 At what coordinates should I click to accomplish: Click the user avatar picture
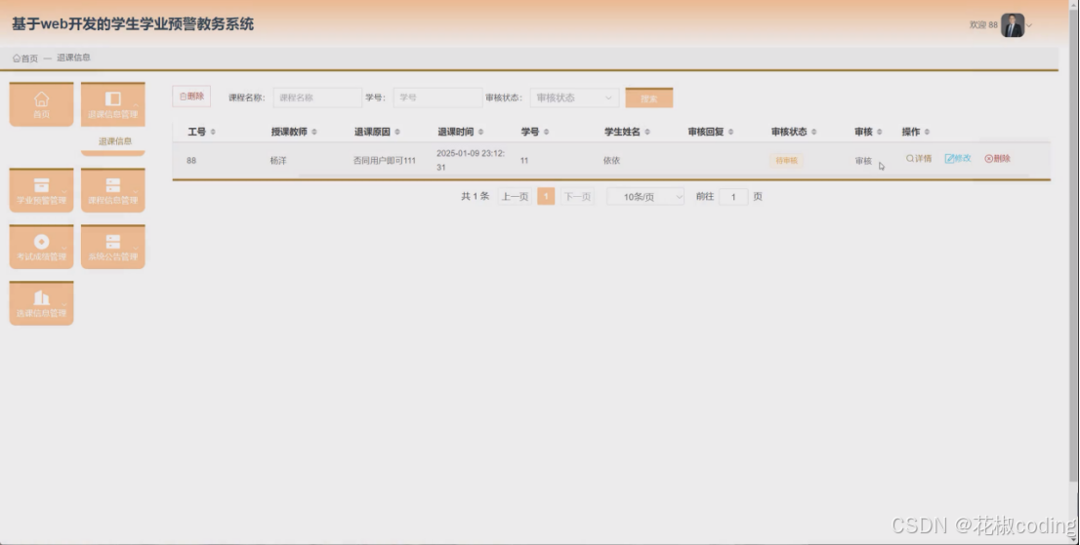click(1013, 25)
